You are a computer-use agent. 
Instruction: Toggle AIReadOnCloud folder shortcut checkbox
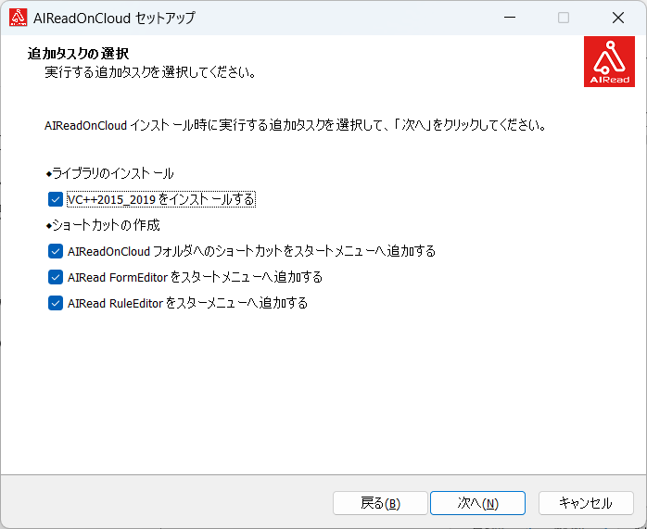pos(56,251)
